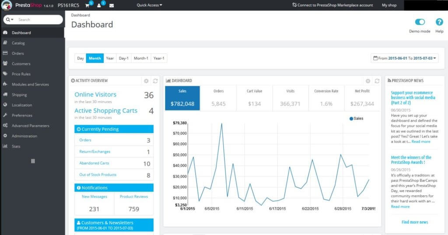Toggle the Sales series in chart legend

click(356, 118)
